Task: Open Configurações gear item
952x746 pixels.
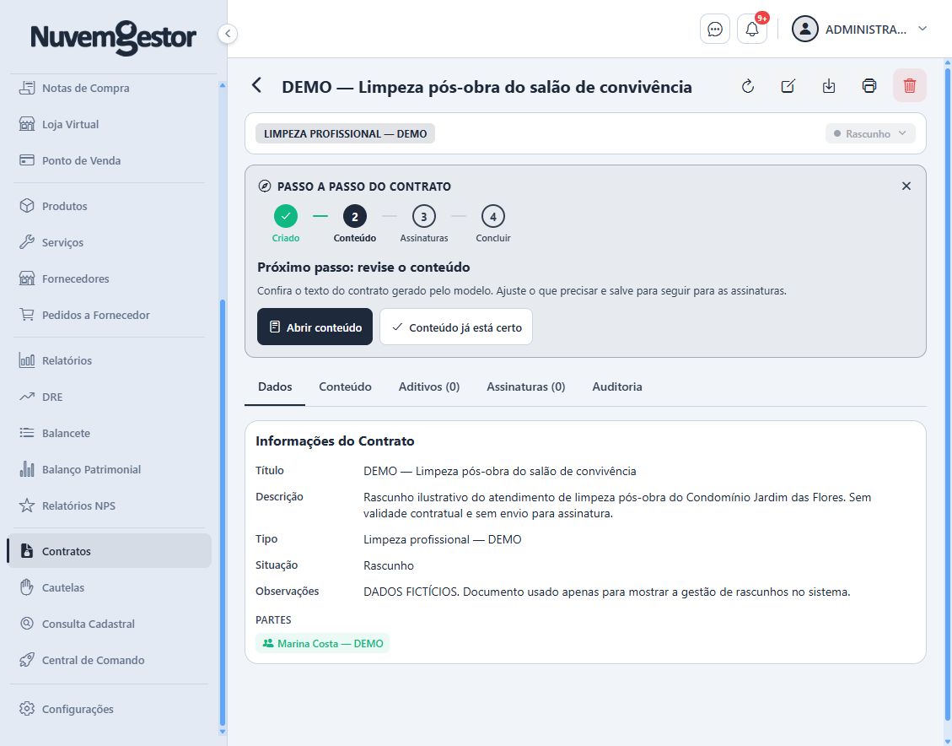Action: (110, 709)
